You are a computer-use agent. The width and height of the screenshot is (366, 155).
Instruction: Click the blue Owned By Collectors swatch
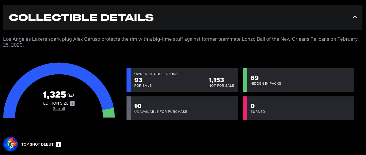pyautogui.click(x=129, y=80)
